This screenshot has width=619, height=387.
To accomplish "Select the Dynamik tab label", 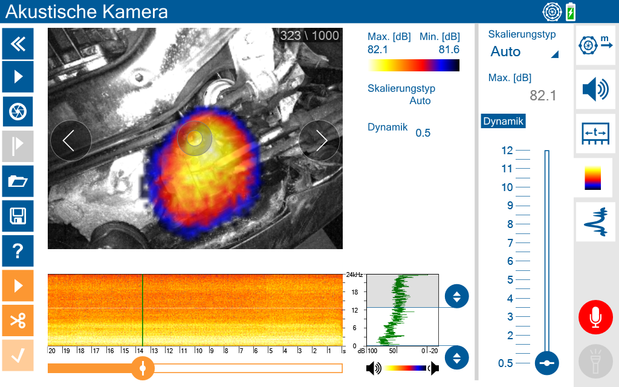I will [504, 121].
